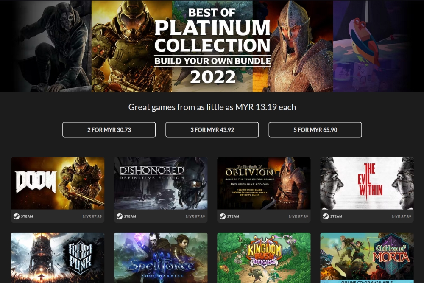Click the STEAM label under The Evil Within

336,216
